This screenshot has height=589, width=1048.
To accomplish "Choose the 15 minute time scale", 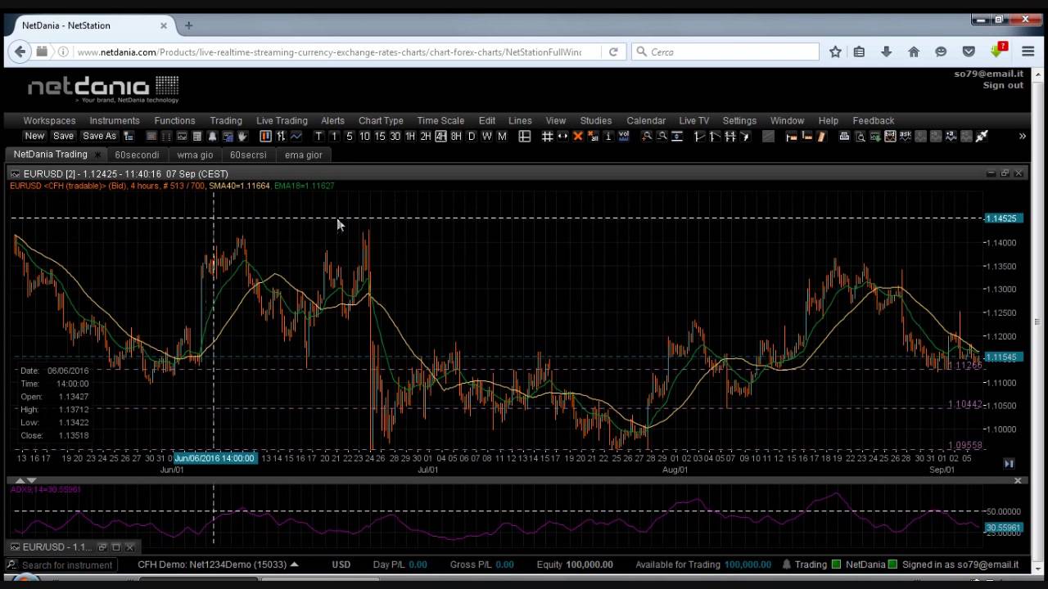I will pos(380,136).
